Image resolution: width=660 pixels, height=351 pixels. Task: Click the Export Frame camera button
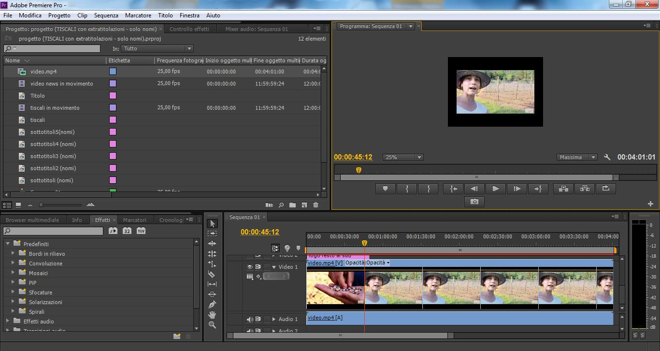[474, 202]
